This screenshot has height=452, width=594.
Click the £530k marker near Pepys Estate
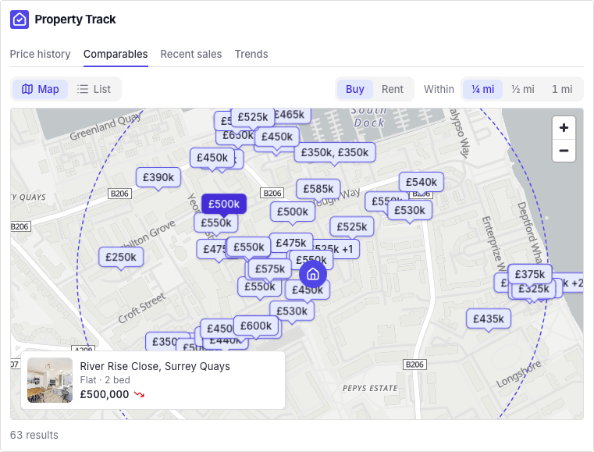click(292, 311)
